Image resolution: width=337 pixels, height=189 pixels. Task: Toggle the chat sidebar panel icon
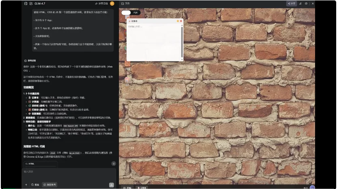click(26, 3)
